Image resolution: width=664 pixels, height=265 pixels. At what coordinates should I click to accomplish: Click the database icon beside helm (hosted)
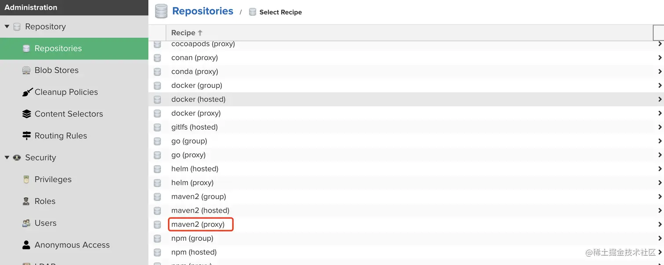157,169
